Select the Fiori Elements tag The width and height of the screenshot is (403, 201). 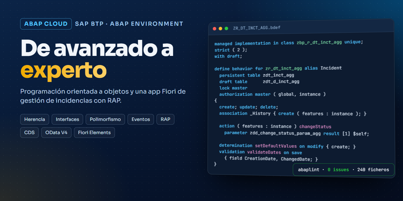94,133
